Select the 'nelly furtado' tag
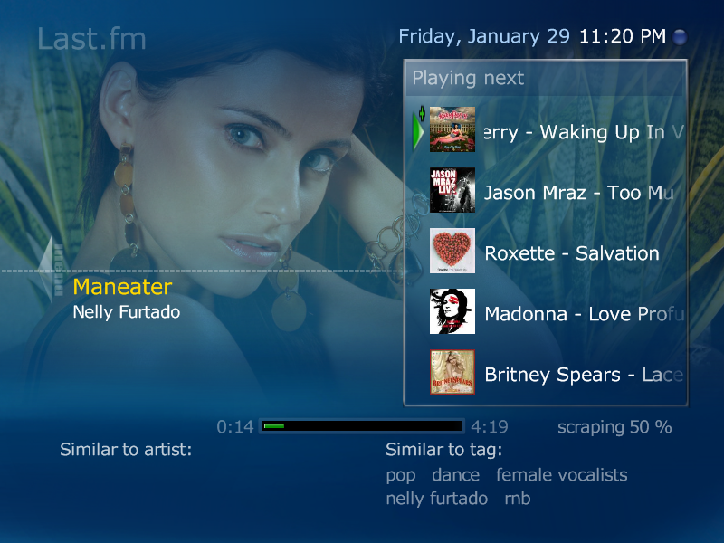Image resolution: width=724 pixels, height=543 pixels. pyautogui.click(x=437, y=499)
